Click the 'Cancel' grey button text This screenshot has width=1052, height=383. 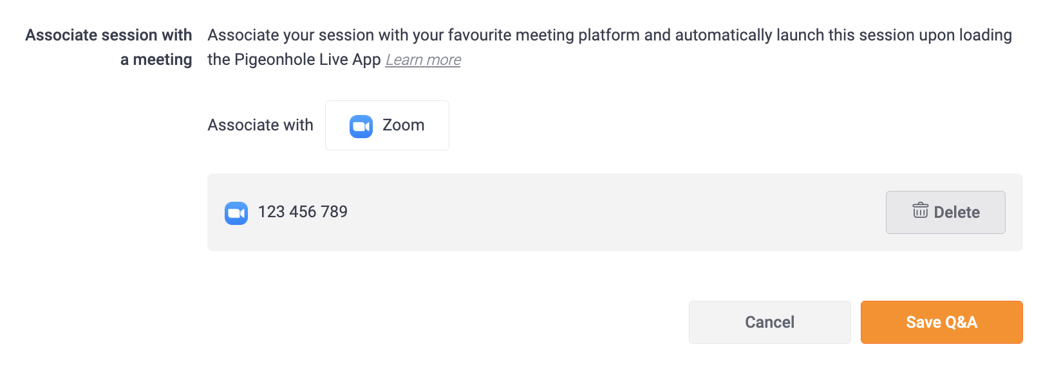(770, 322)
